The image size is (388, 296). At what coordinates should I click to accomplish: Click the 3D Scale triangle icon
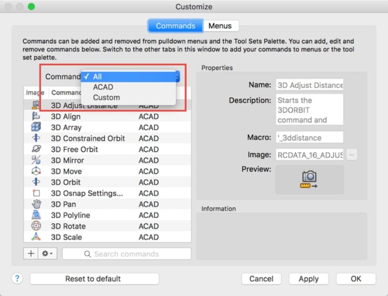(x=36, y=237)
